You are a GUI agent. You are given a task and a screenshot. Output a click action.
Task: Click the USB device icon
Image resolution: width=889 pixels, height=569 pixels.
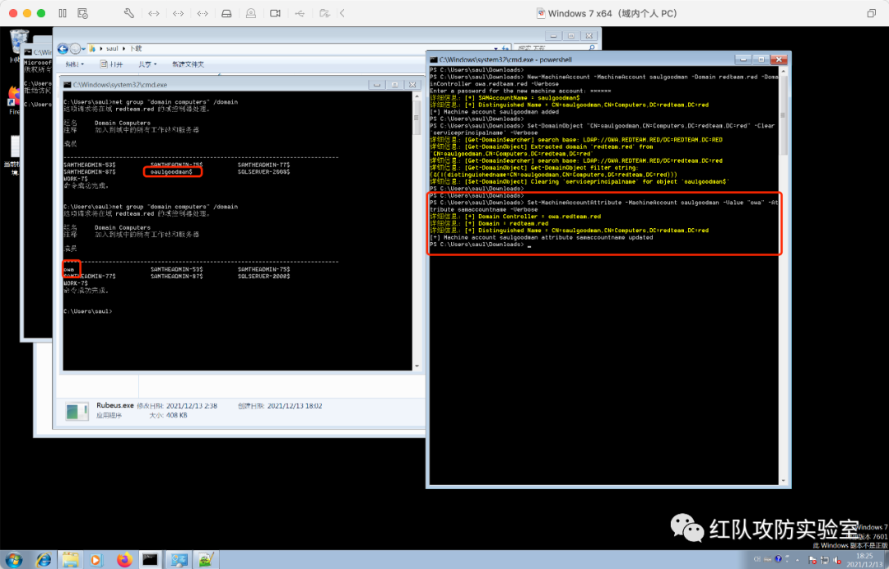point(300,13)
